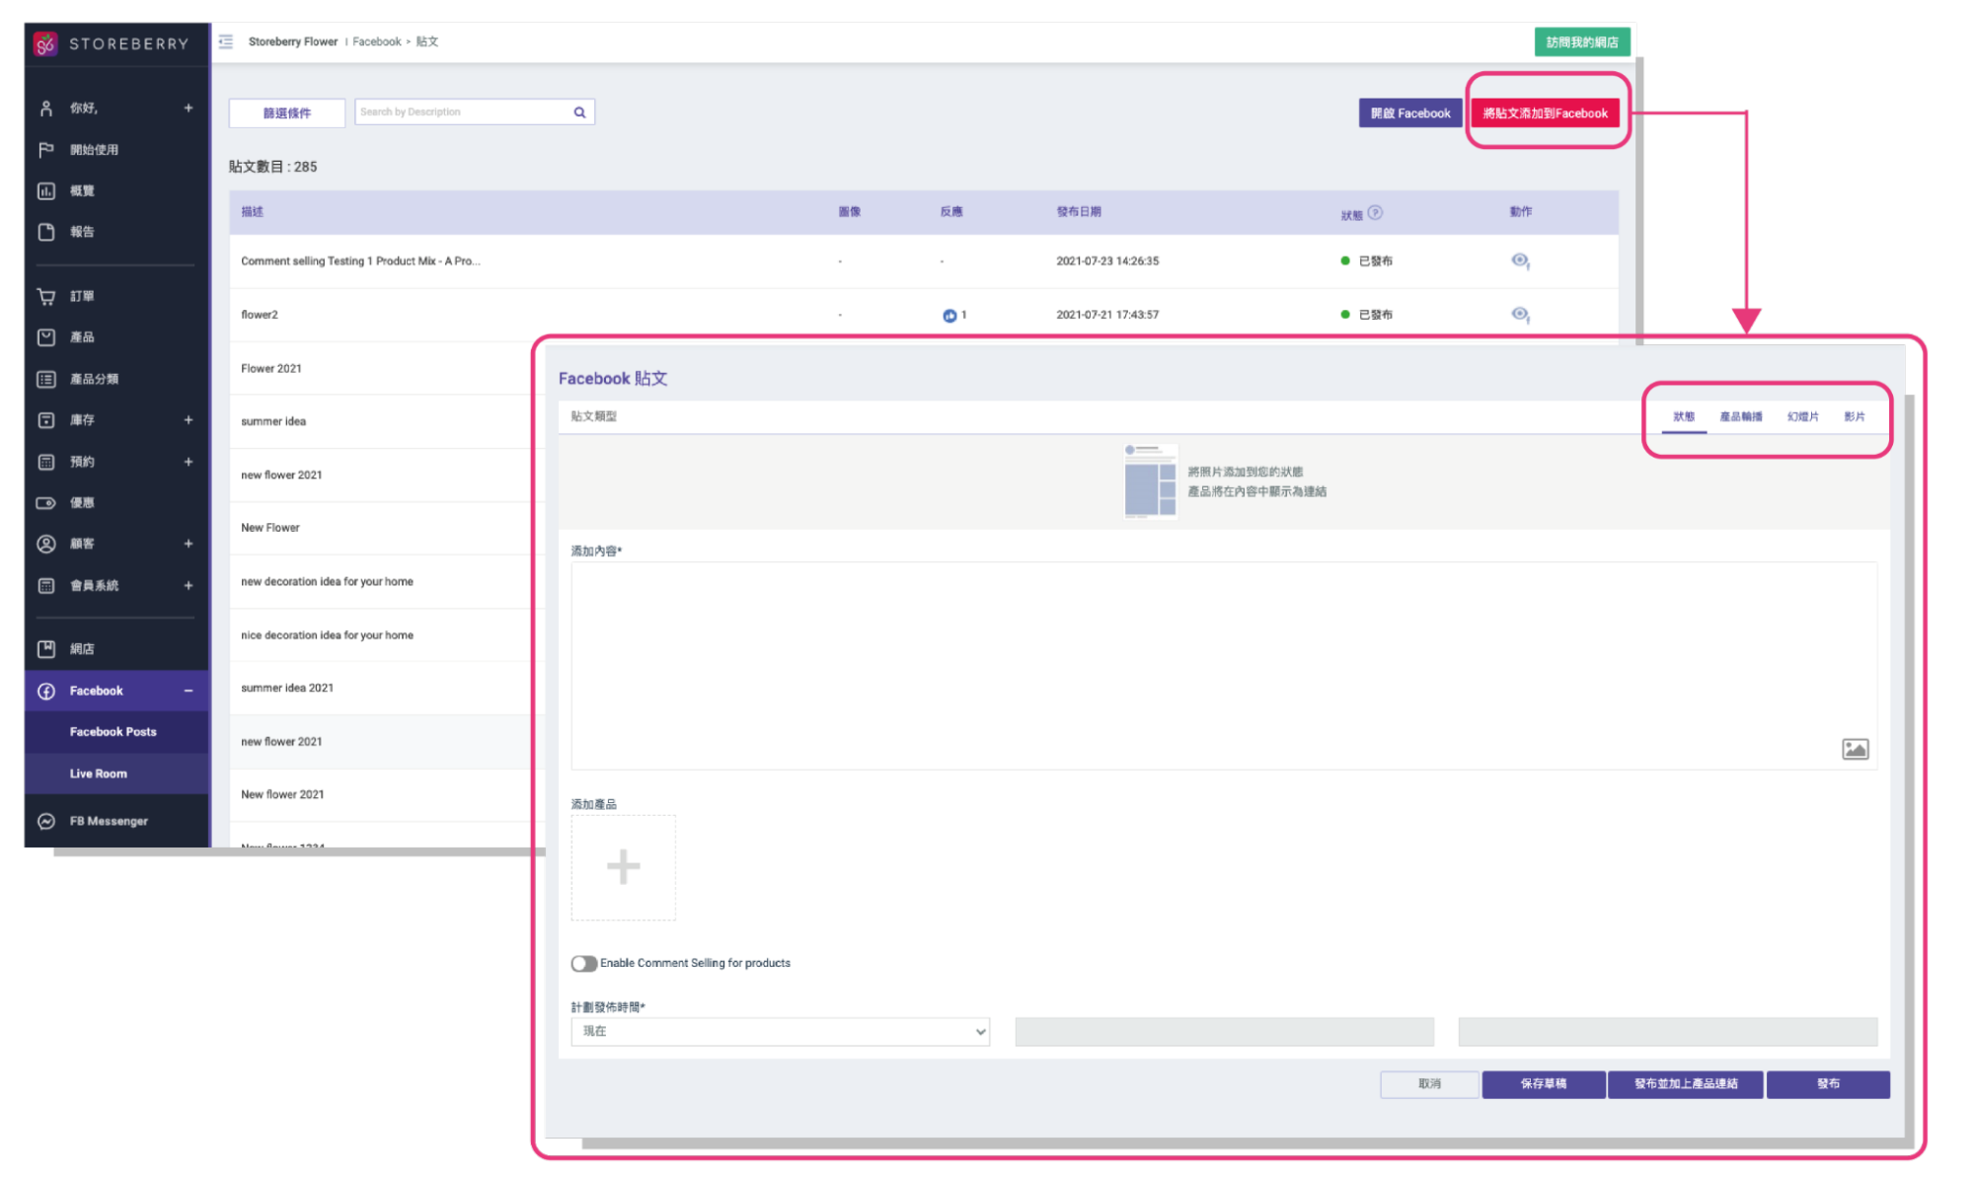Open 產品分類 categories list icon
The height and width of the screenshot is (1179, 1973).
[x=45, y=379]
